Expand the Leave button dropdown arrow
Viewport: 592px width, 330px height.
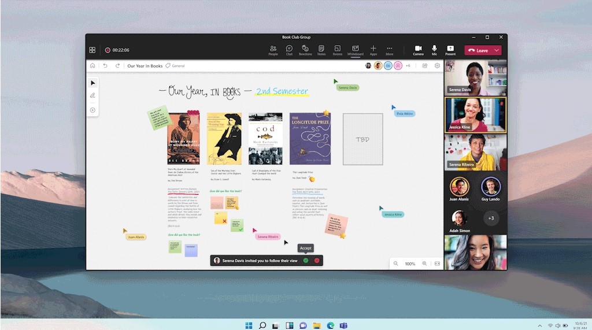[498, 50]
